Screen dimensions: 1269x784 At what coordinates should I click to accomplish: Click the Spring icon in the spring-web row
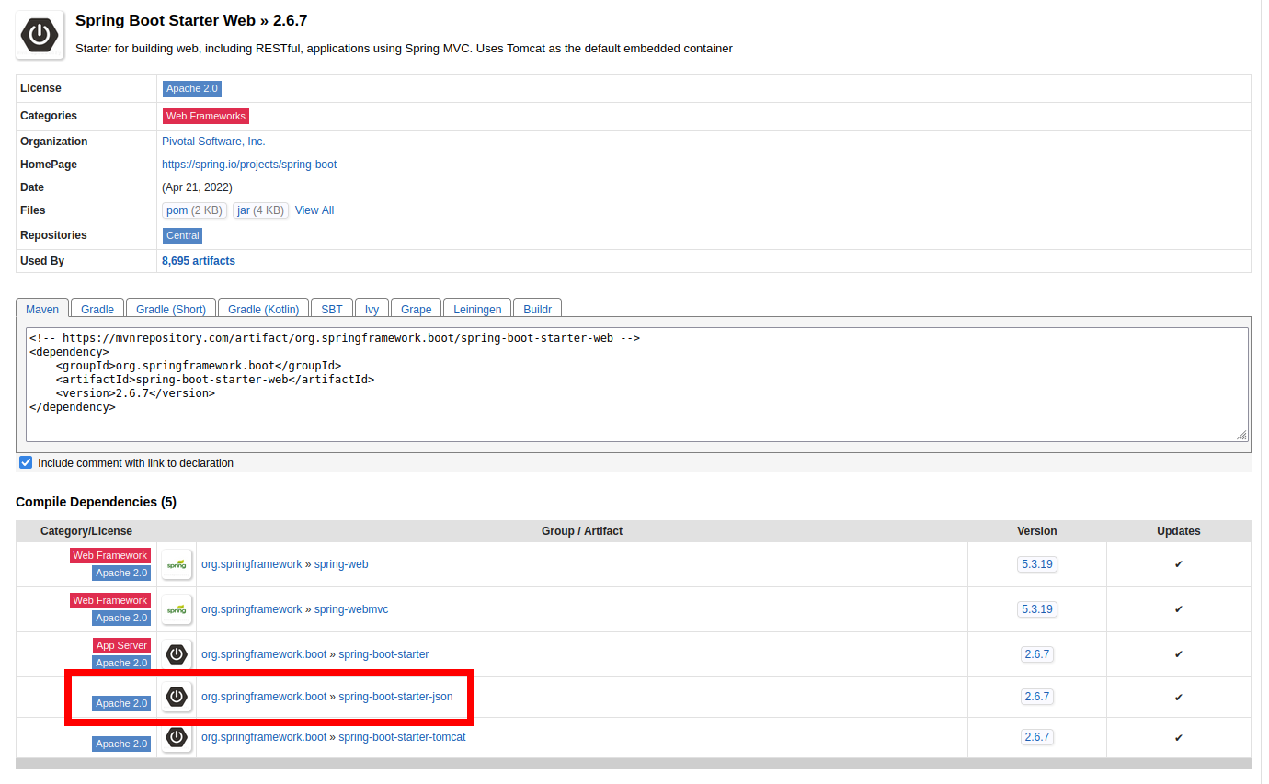click(x=177, y=564)
